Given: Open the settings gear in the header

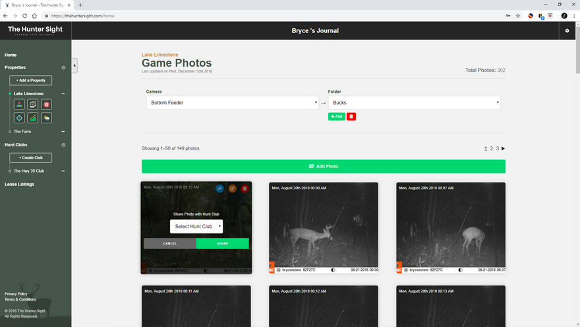Looking at the screenshot, I should click(x=567, y=31).
